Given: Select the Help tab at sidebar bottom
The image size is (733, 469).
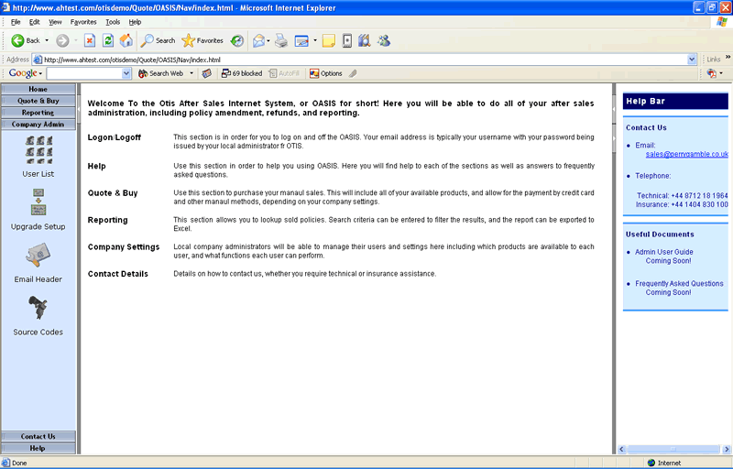Looking at the screenshot, I should pyautogui.click(x=38, y=448).
